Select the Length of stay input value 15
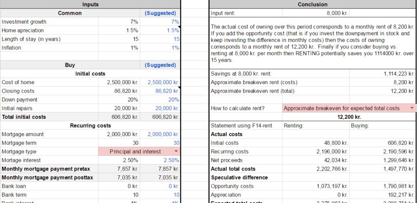 tap(119, 39)
